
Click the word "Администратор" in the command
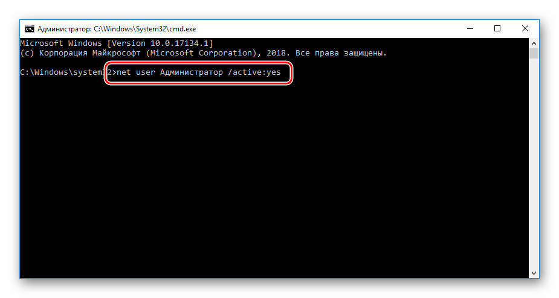click(x=192, y=72)
